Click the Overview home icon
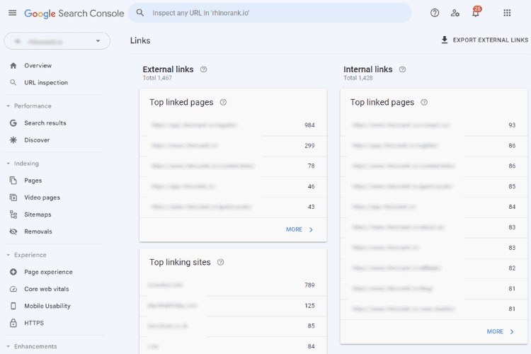Image resolution: width=531 pixels, height=354 pixels. coord(13,65)
